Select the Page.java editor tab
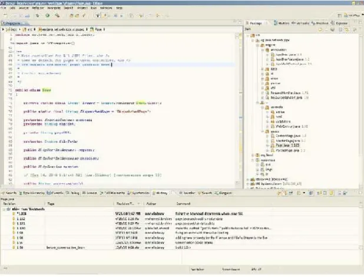Viewport: 364px width, 277px height. pos(13,23)
